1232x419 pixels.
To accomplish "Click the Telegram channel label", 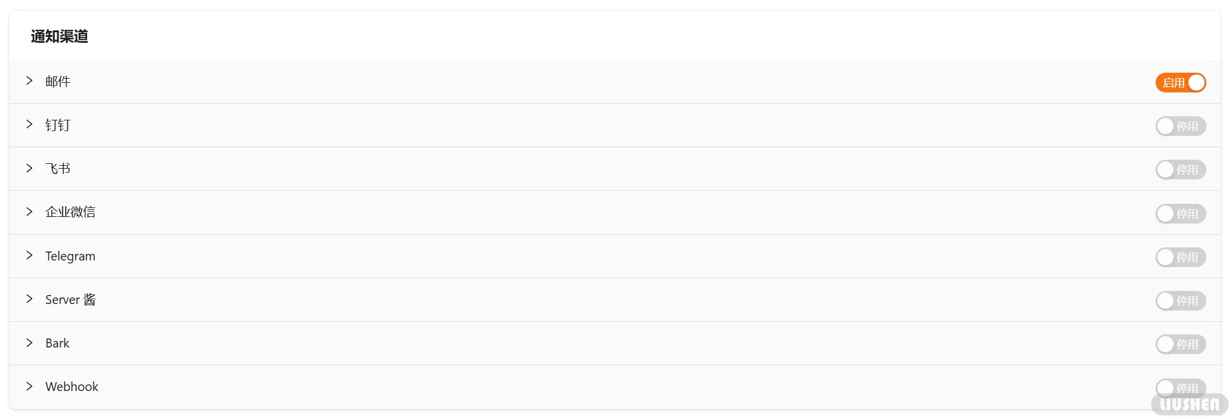I will coord(70,256).
